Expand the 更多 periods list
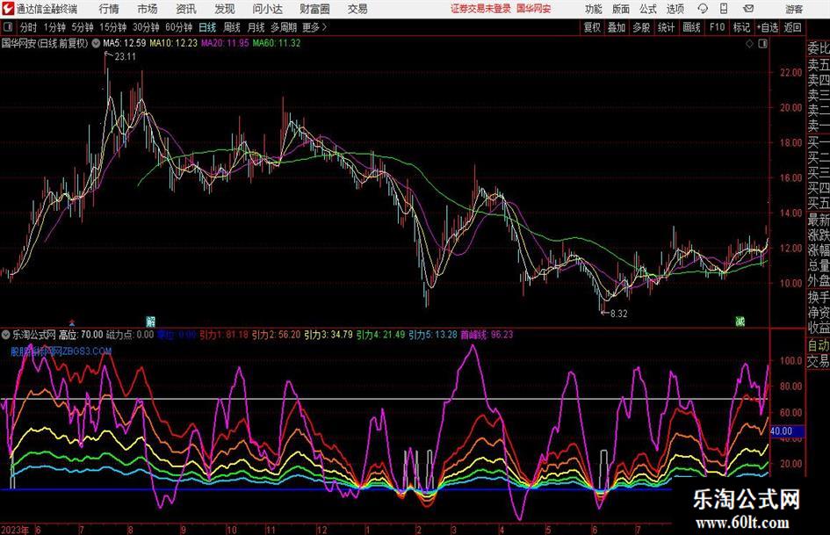830x535 pixels. (x=314, y=27)
